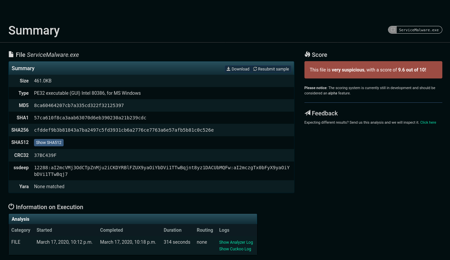The image size is (450, 260).
Task: Open the Show Analyzer Log link
Action: pos(236,242)
